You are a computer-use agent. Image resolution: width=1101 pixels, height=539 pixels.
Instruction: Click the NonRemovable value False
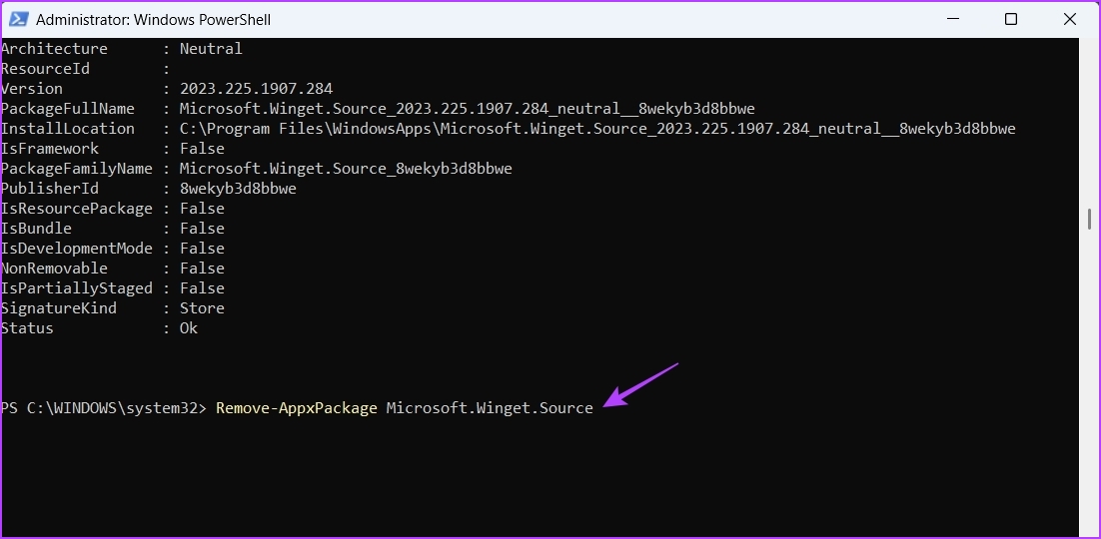pos(202,269)
